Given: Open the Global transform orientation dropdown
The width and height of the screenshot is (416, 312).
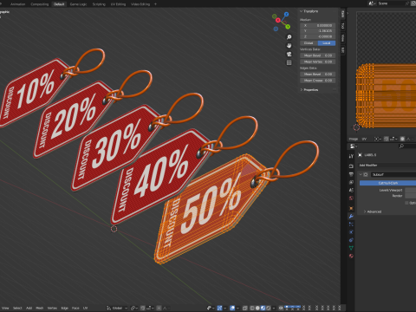Looking at the screenshot, I should point(117,308).
